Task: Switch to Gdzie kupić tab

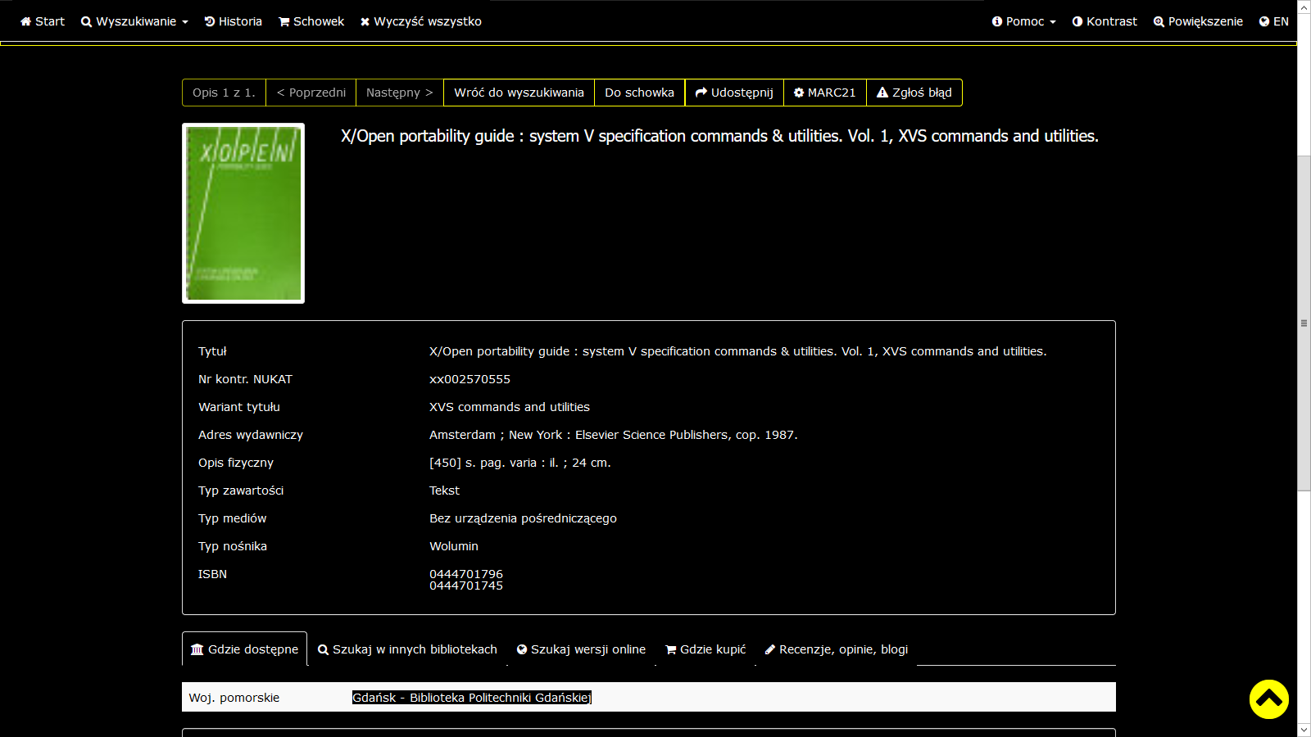Action: click(705, 649)
